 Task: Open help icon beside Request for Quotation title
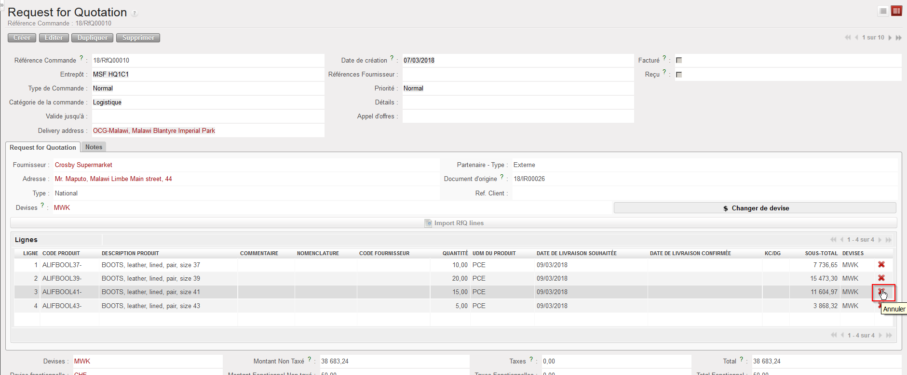click(x=135, y=13)
